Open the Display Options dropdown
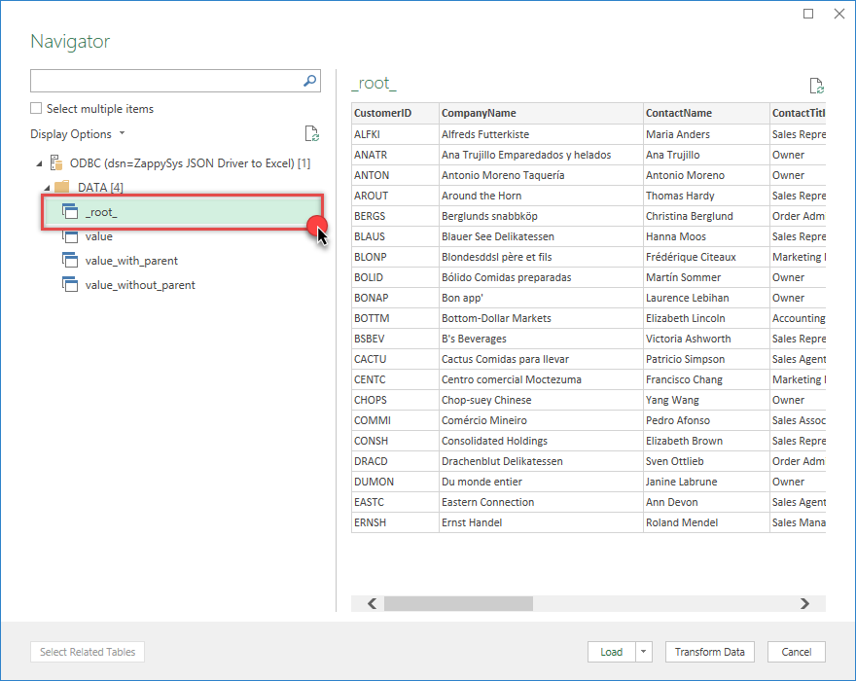The width and height of the screenshot is (856, 681). [78, 134]
